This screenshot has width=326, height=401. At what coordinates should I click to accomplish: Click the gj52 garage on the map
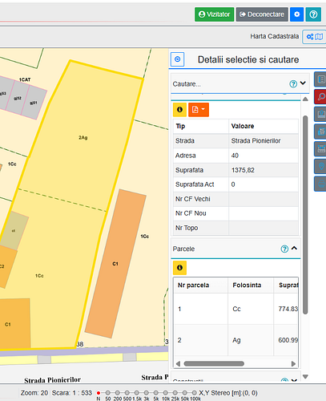point(18,99)
